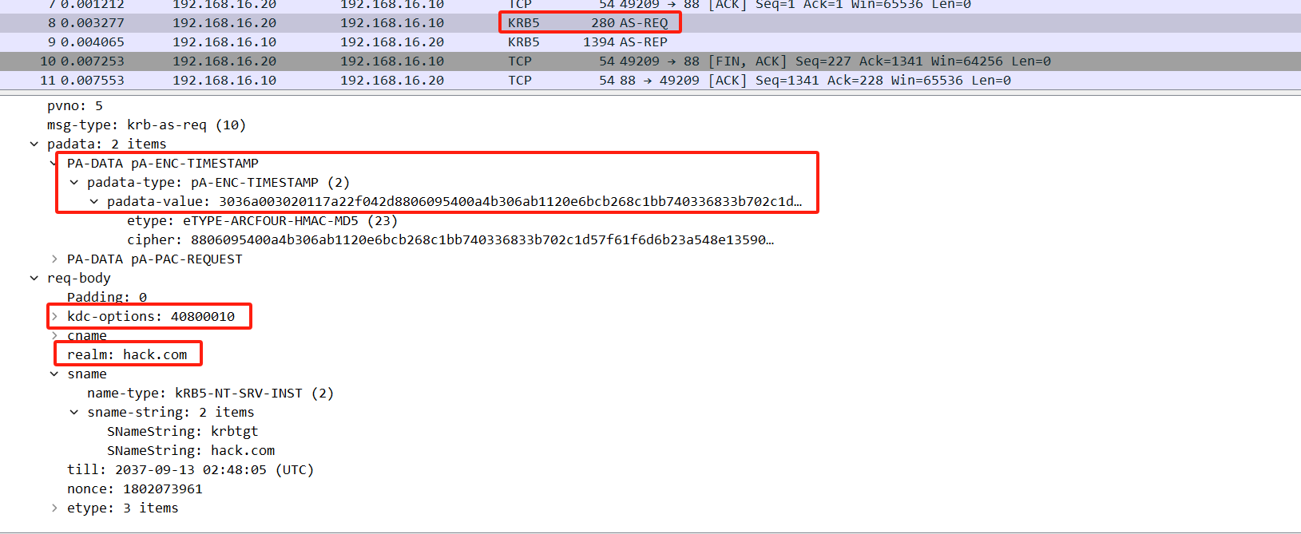Expand the etype 3 items node

click(x=54, y=508)
